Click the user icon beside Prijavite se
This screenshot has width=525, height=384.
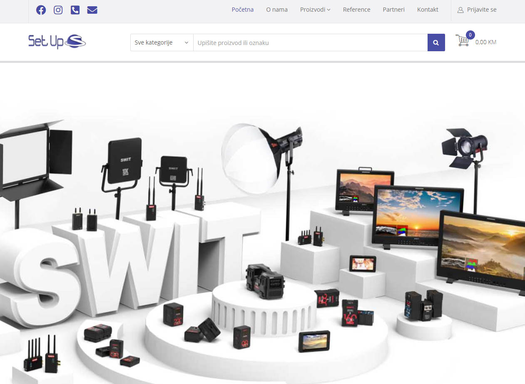(460, 10)
